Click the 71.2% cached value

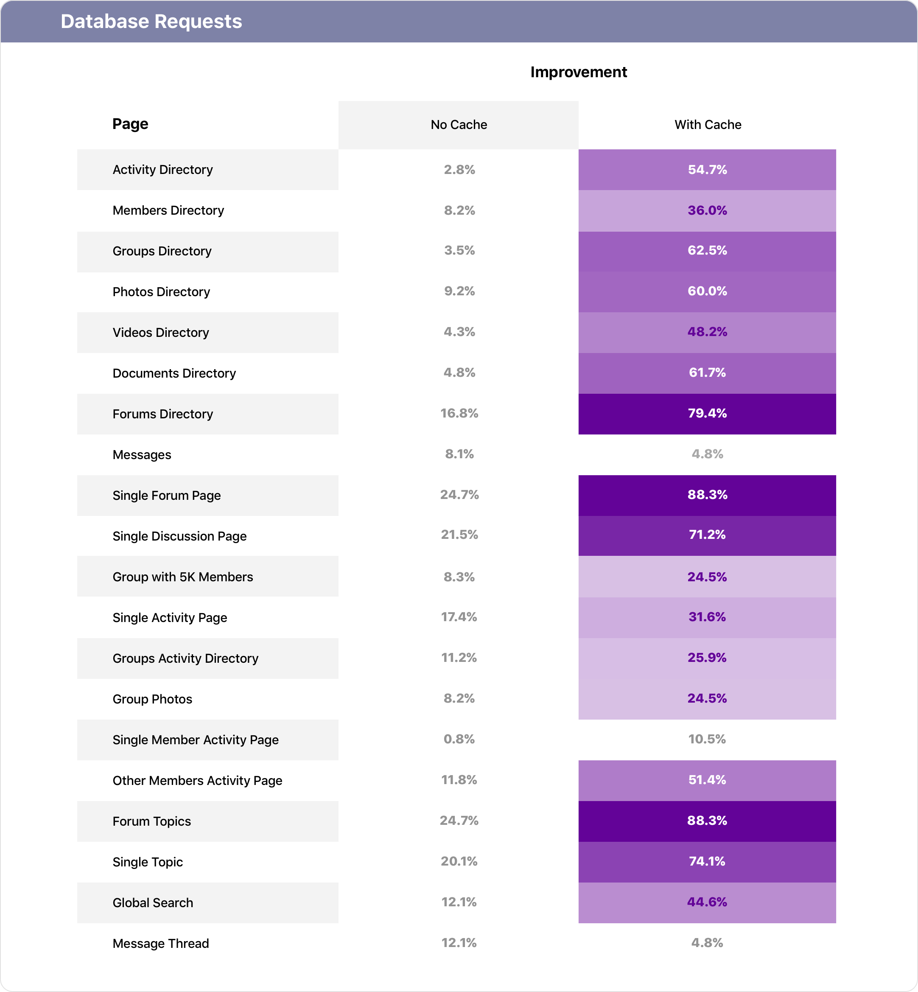(707, 535)
